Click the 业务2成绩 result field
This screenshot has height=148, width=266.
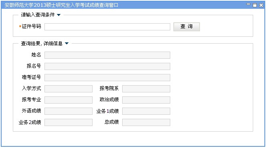tap(69, 122)
